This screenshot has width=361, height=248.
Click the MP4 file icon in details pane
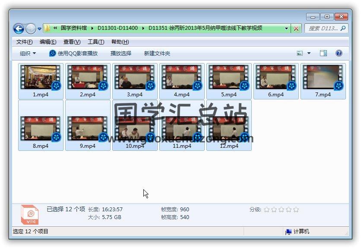pos(30,214)
